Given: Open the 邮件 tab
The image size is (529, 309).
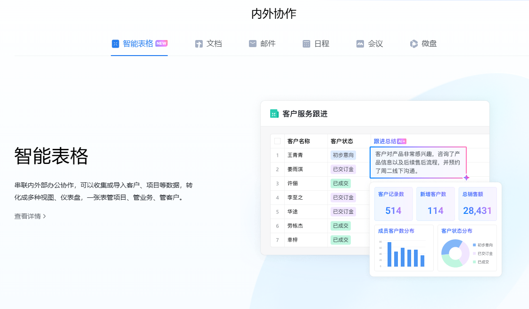Looking at the screenshot, I should (262, 44).
